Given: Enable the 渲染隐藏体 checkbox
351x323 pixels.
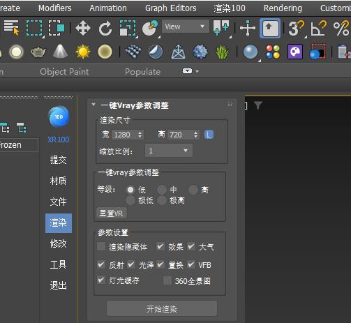Looking at the screenshot, I should click(101, 246).
